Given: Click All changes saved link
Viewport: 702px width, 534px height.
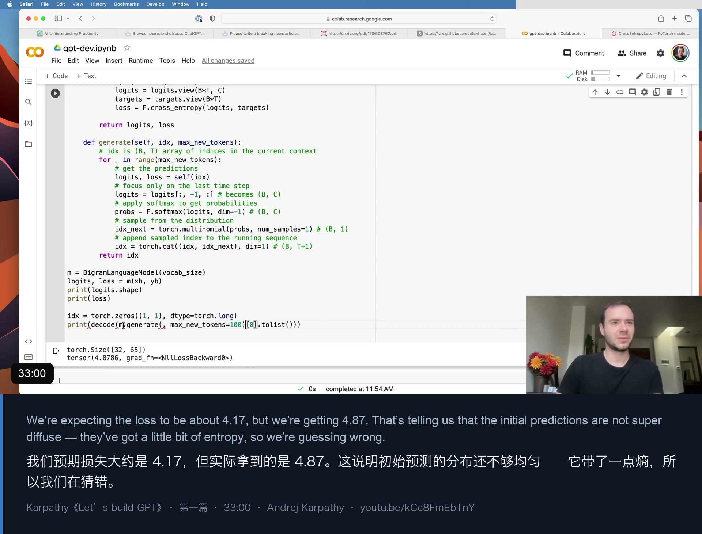Looking at the screenshot, I should 228,61.
